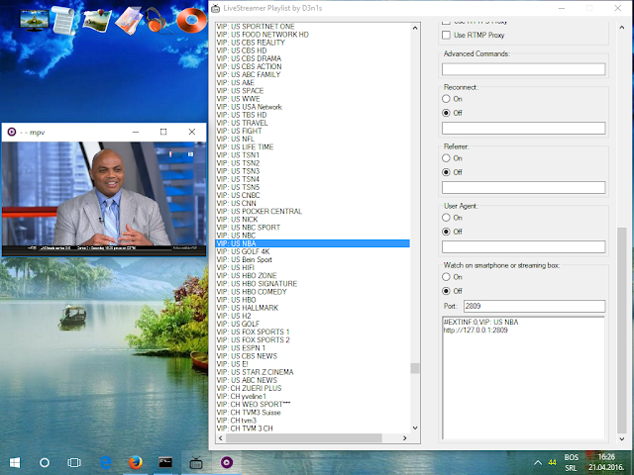Enable Watch on smartphone On option
Viewport: 634px width, 475px height.
tap(446, 277)
